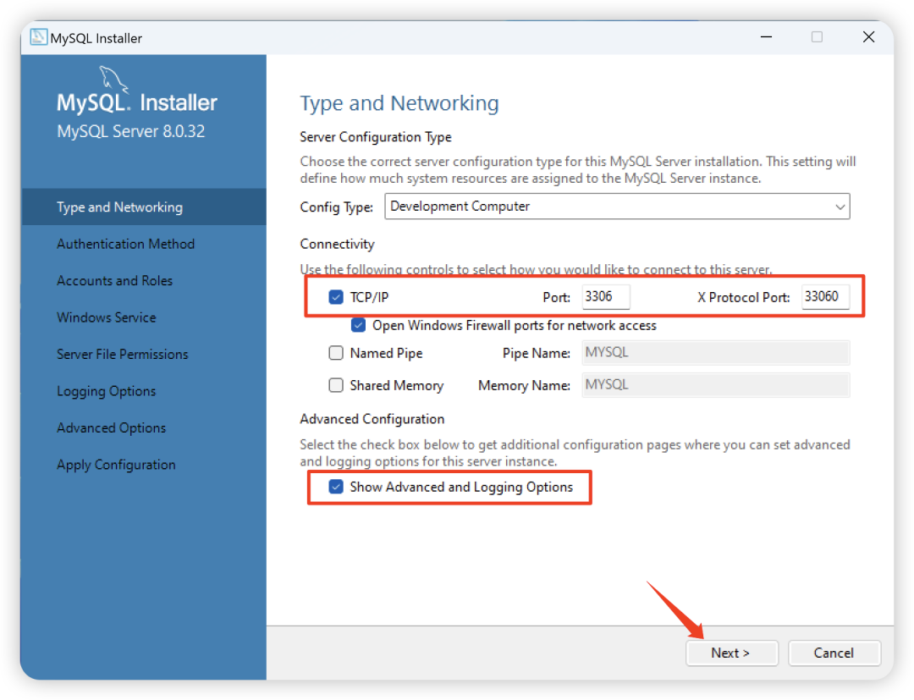Uncheck the TCP/IP checkbox
914x700 pixels.
tap(336, 297)
